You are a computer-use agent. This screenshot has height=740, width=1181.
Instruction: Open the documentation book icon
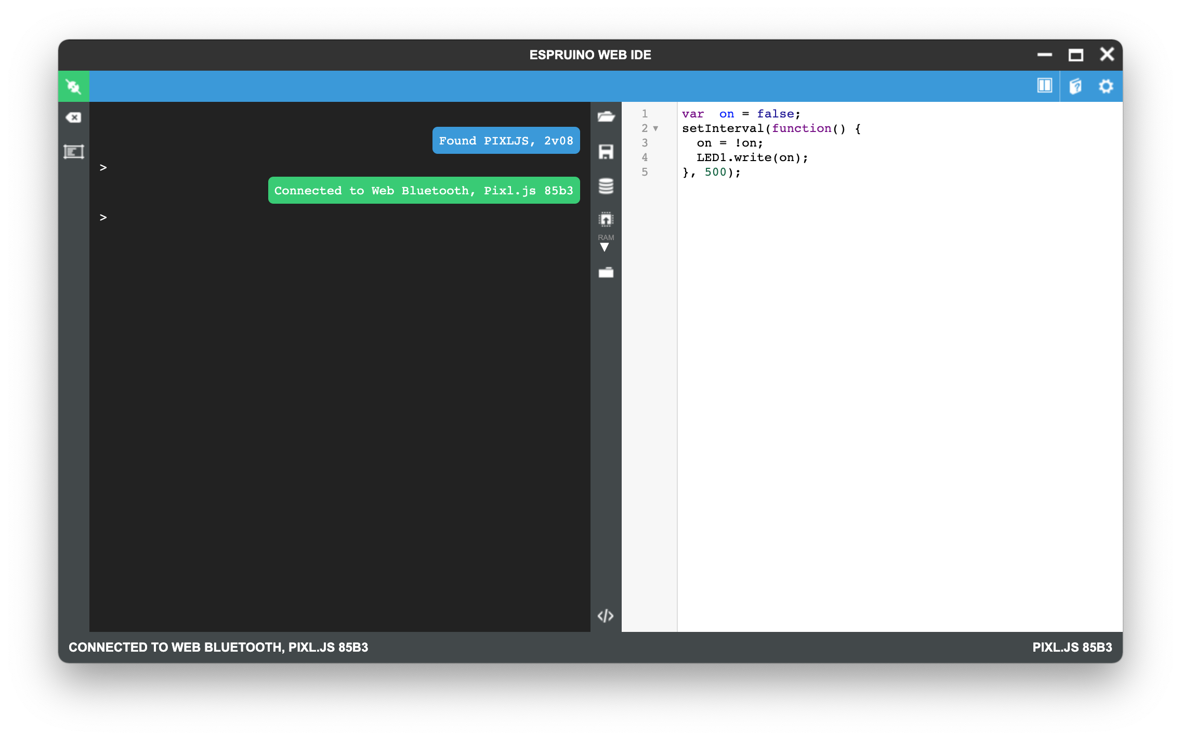(x=1075, y=86)
